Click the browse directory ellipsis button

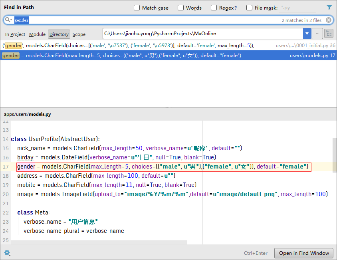317,34
